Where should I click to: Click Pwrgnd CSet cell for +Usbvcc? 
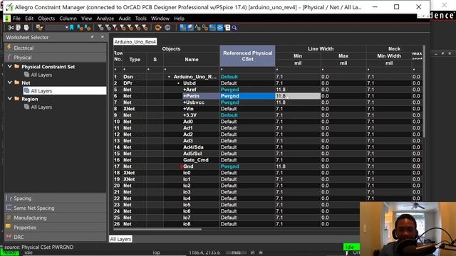coord(247,102)
